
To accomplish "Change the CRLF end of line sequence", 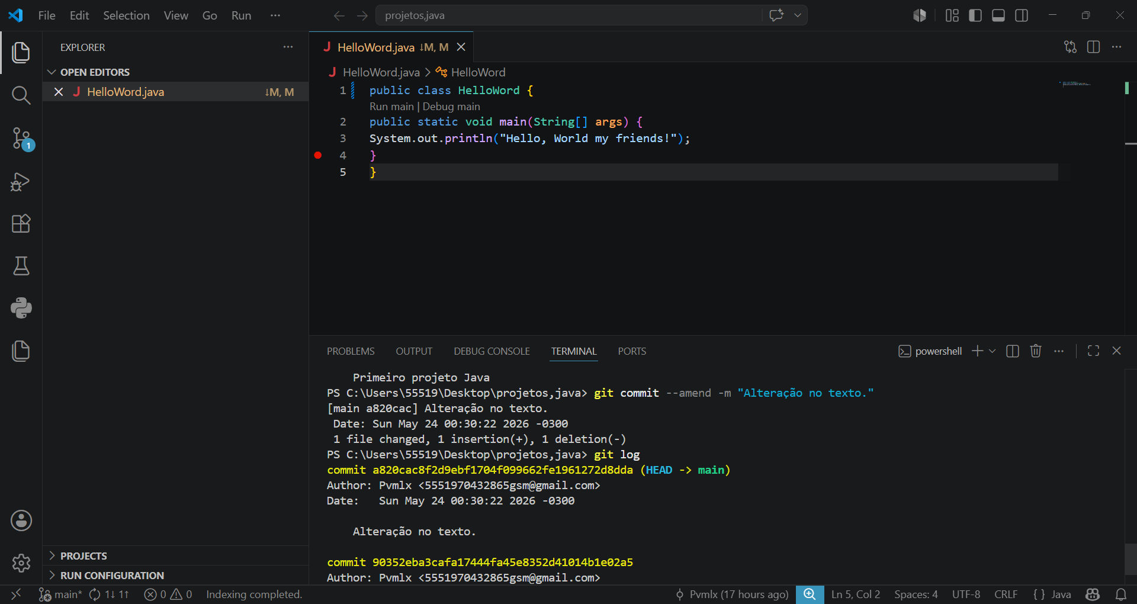I will (x=1006, y=595).
